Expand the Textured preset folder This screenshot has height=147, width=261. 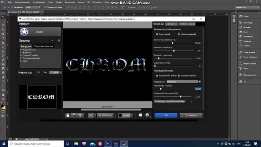(x=21, y=58)
